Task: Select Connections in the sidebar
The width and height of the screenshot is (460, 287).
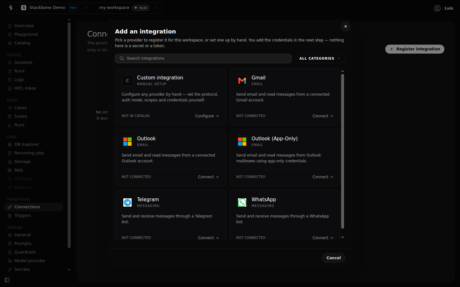Action: (34, 207)
